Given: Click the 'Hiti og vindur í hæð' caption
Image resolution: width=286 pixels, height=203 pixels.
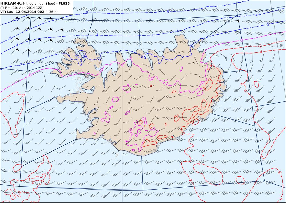Looking at the screenshot, I should pos(39,4).
